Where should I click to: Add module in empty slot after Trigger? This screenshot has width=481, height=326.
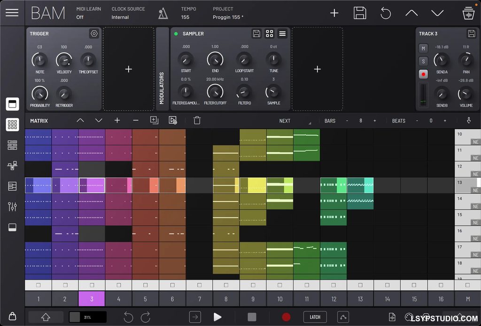tap(129, 69)
